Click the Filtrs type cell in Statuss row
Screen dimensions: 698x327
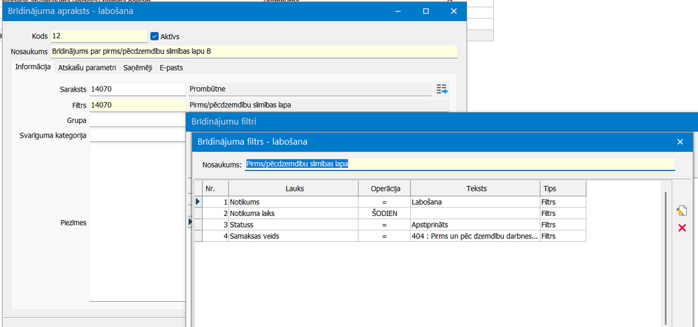point(562,225)
